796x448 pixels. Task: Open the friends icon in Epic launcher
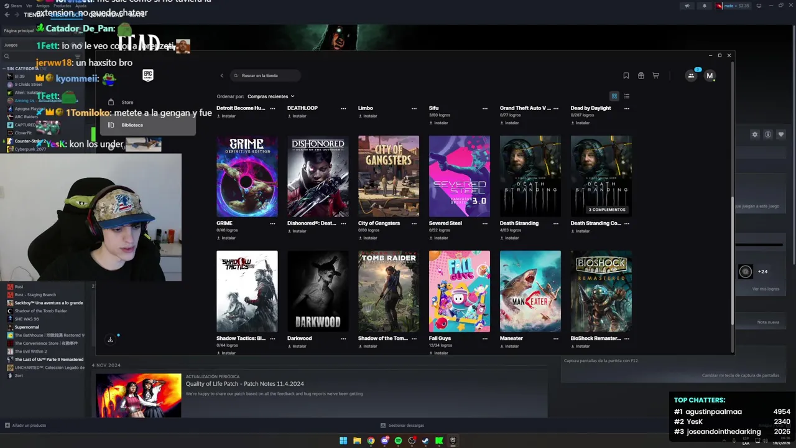click(x=691, y=76)
